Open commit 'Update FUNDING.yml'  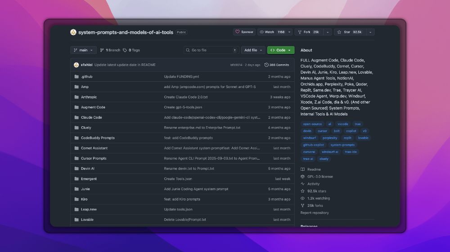181,77
